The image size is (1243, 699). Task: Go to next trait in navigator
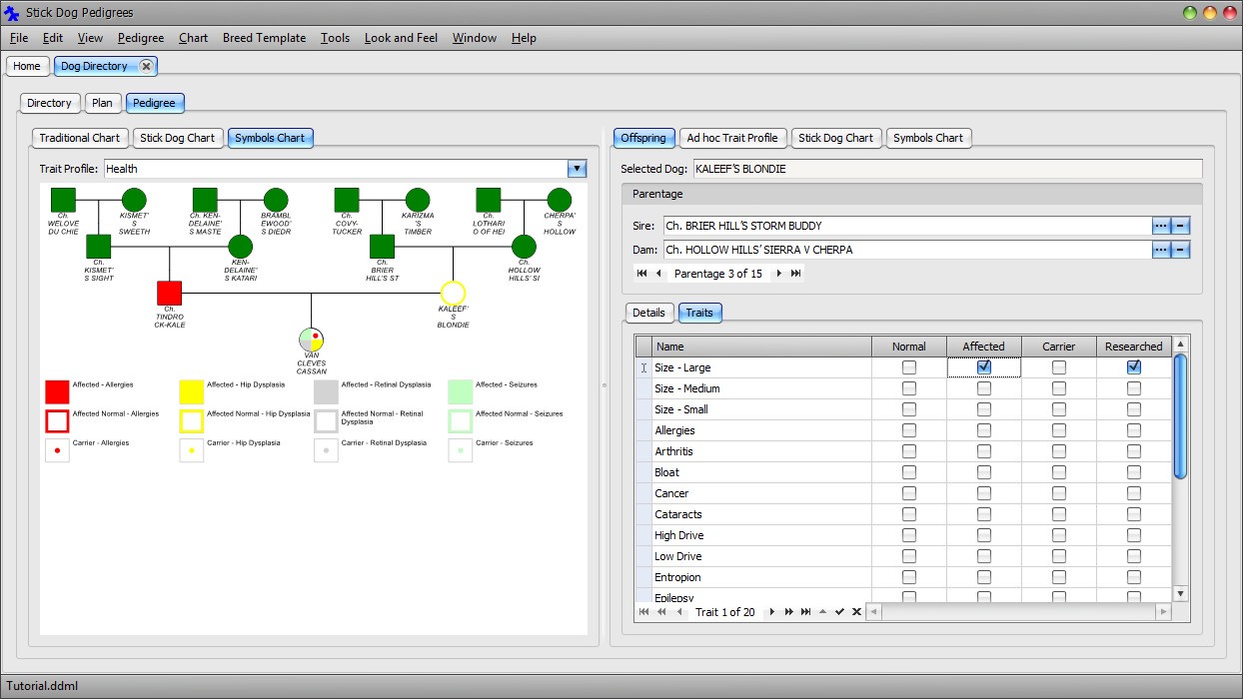(771, 612)
